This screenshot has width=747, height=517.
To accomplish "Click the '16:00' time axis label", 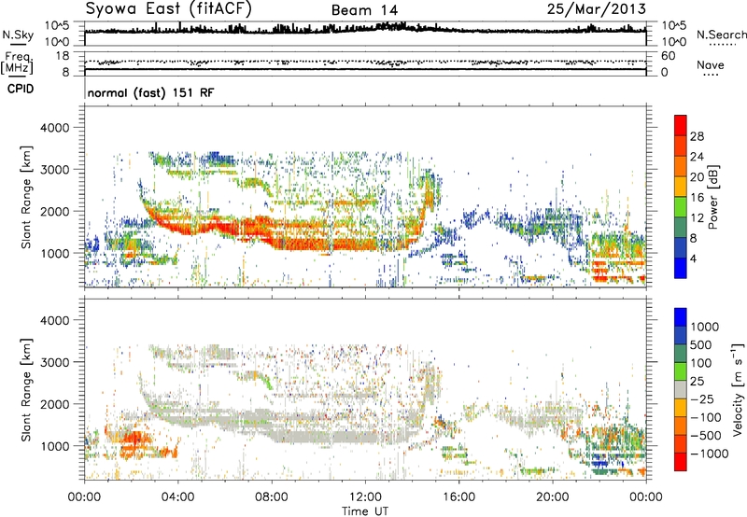I will point(458,497).
